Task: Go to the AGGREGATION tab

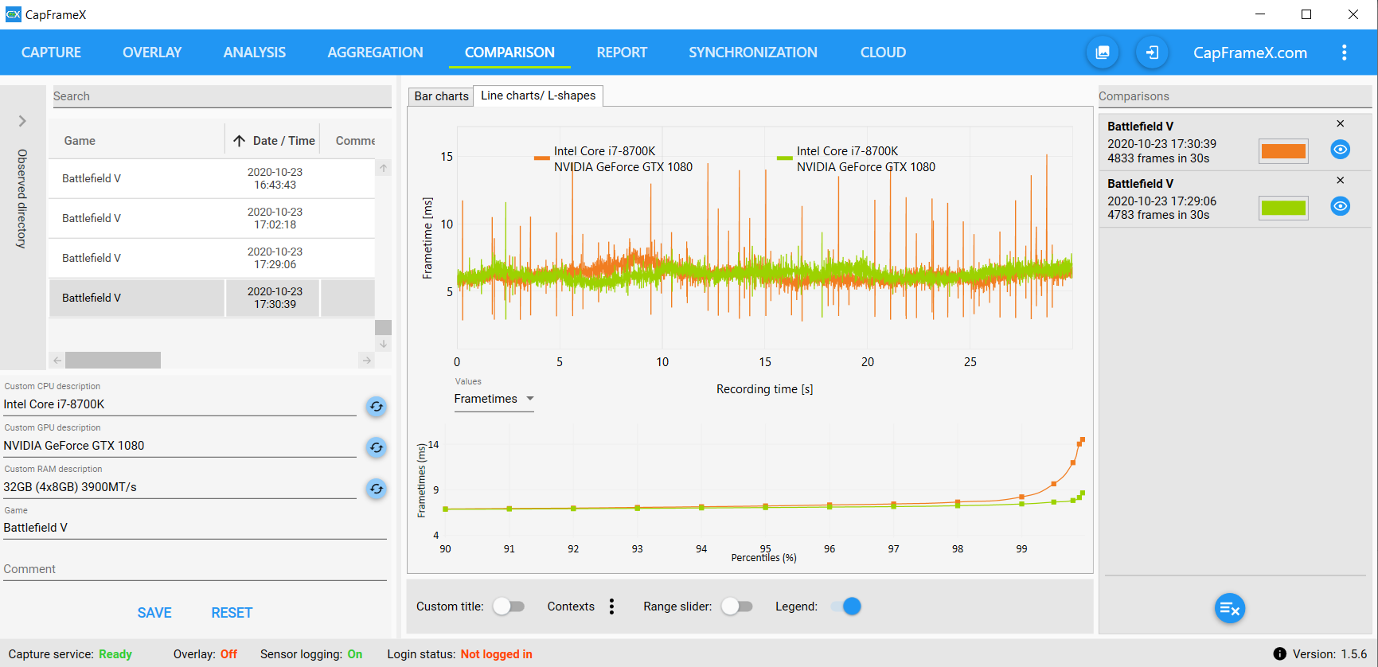Action: 375,53
